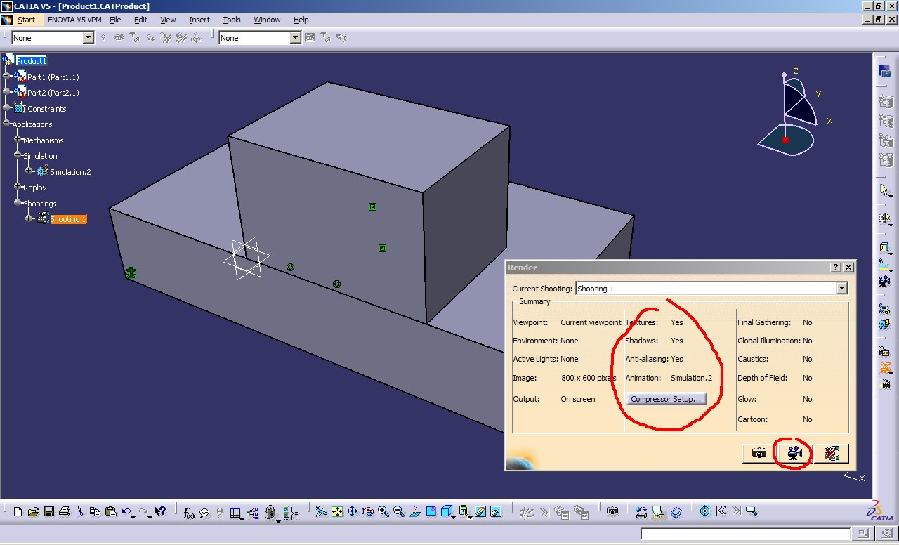Open the ENOVIA V5 VPM menu
899x545 pixels.
(x=74, y=20)
